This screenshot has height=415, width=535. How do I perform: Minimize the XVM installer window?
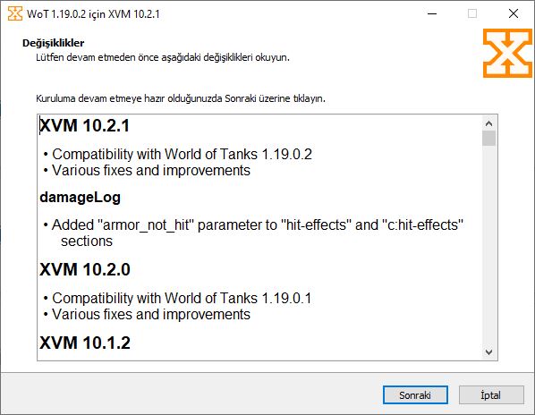pos(432,13)
